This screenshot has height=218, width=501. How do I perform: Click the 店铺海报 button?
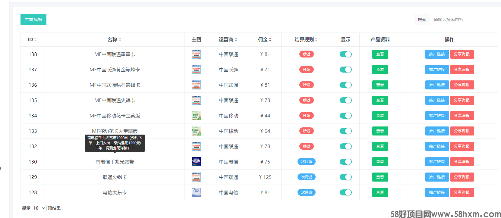click(x=33, y=20)
